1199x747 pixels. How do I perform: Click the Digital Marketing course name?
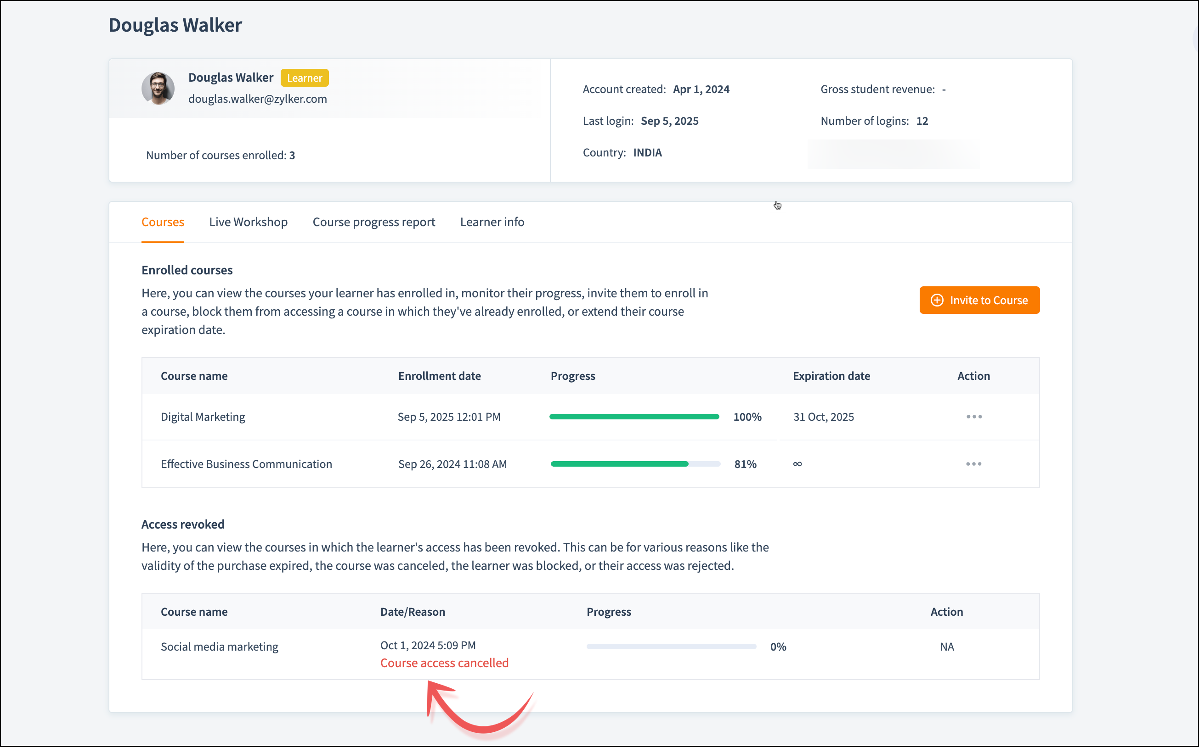coord(203,417)
